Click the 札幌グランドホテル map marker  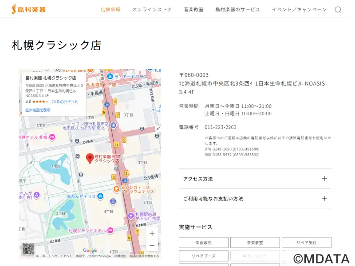(x=110, y=230)
